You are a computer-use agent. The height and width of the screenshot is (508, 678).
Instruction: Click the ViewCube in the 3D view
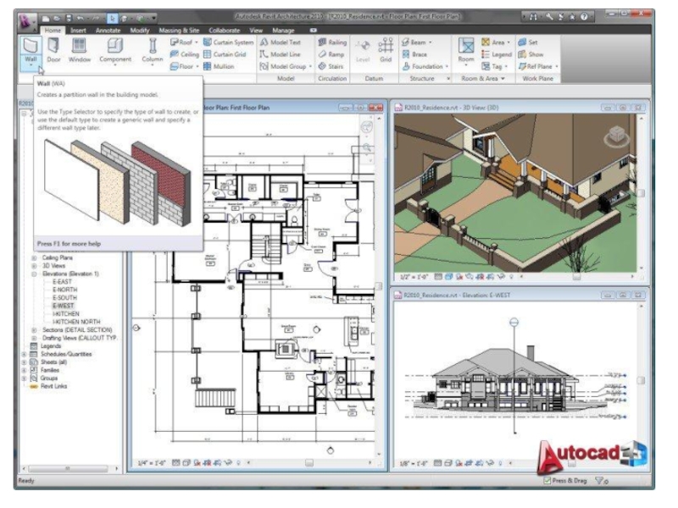[617, 136]
